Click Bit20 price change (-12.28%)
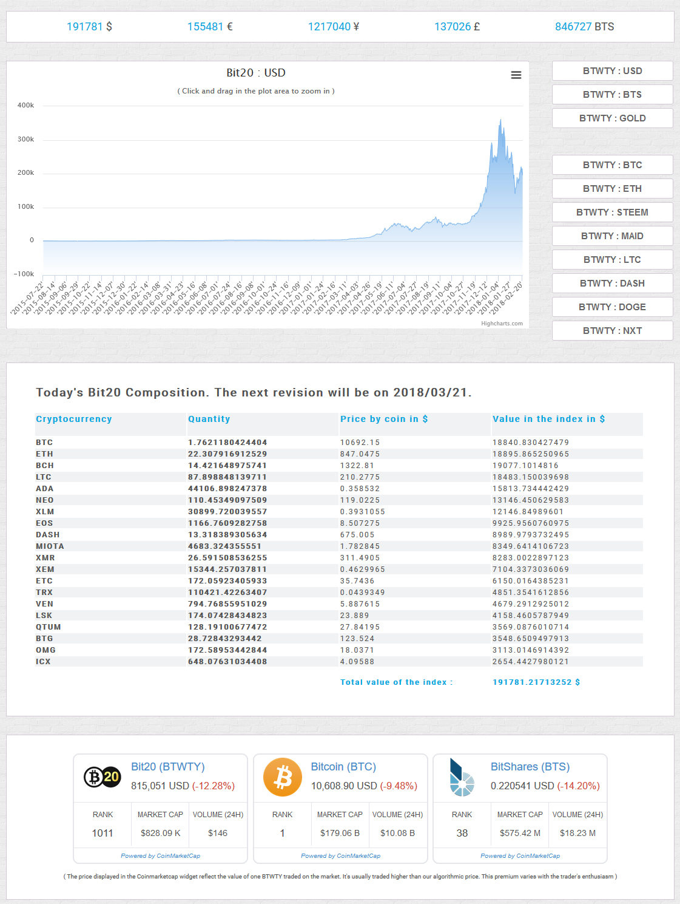The height and width of the screenshot is (904, 680). pos(214,786)
